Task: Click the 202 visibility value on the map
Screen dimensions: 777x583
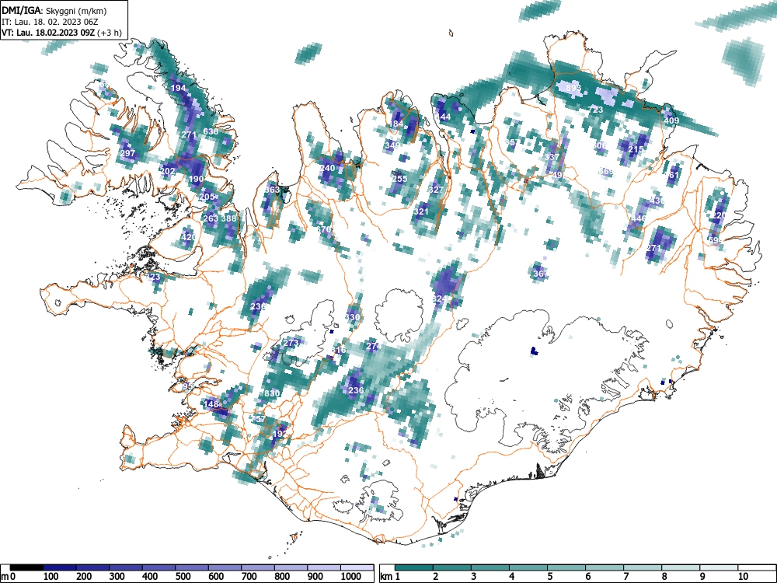Action: click(168, 171)
